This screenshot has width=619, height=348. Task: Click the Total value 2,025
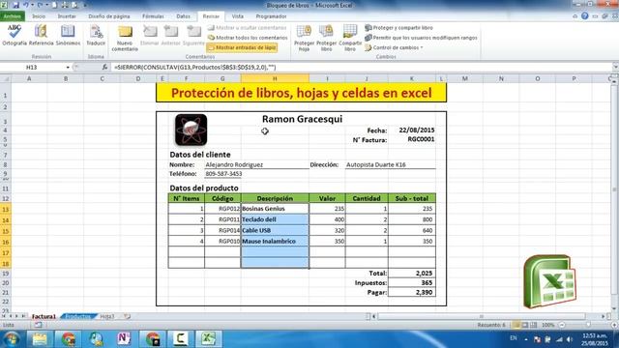[x=412, y=273]
